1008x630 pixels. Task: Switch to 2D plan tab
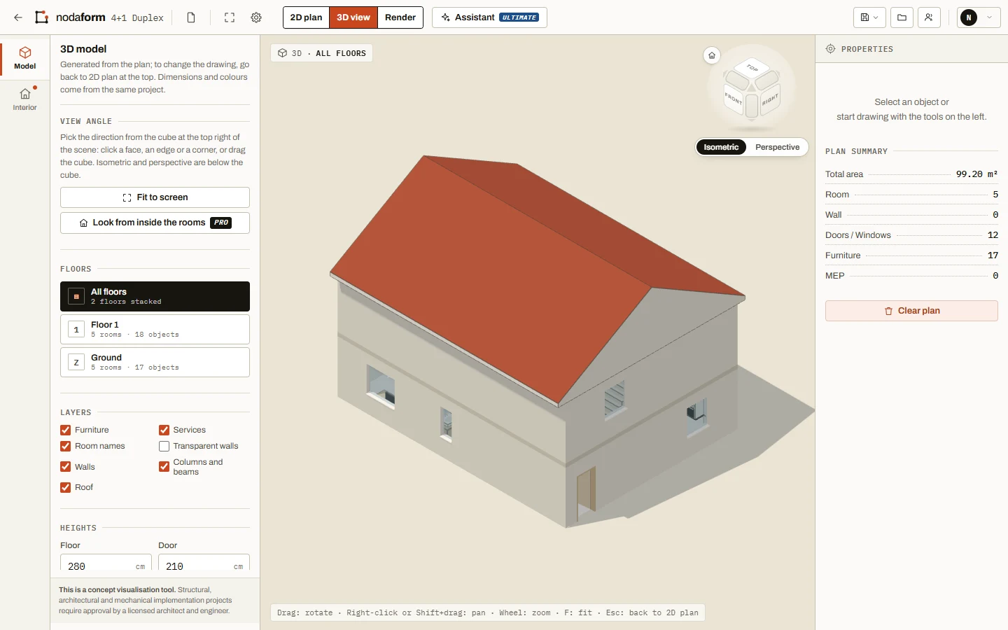(x=307, y=17)
